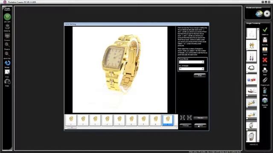Select filmstrip watch thumbnail number 1

pyautogui.click(x=71, y=120)
